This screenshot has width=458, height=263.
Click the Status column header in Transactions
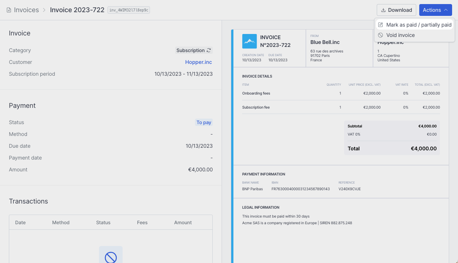point(103,222)
